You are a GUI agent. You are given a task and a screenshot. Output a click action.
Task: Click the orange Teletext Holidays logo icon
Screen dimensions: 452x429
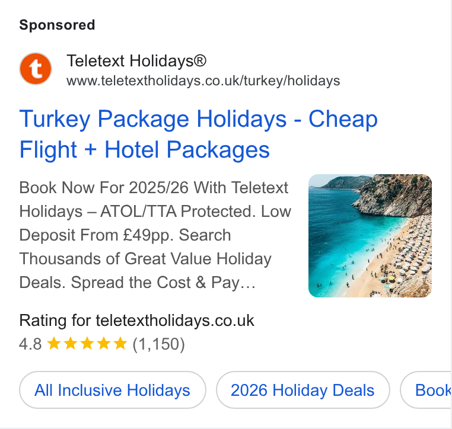pyautogui.click(x=36, y=69)
